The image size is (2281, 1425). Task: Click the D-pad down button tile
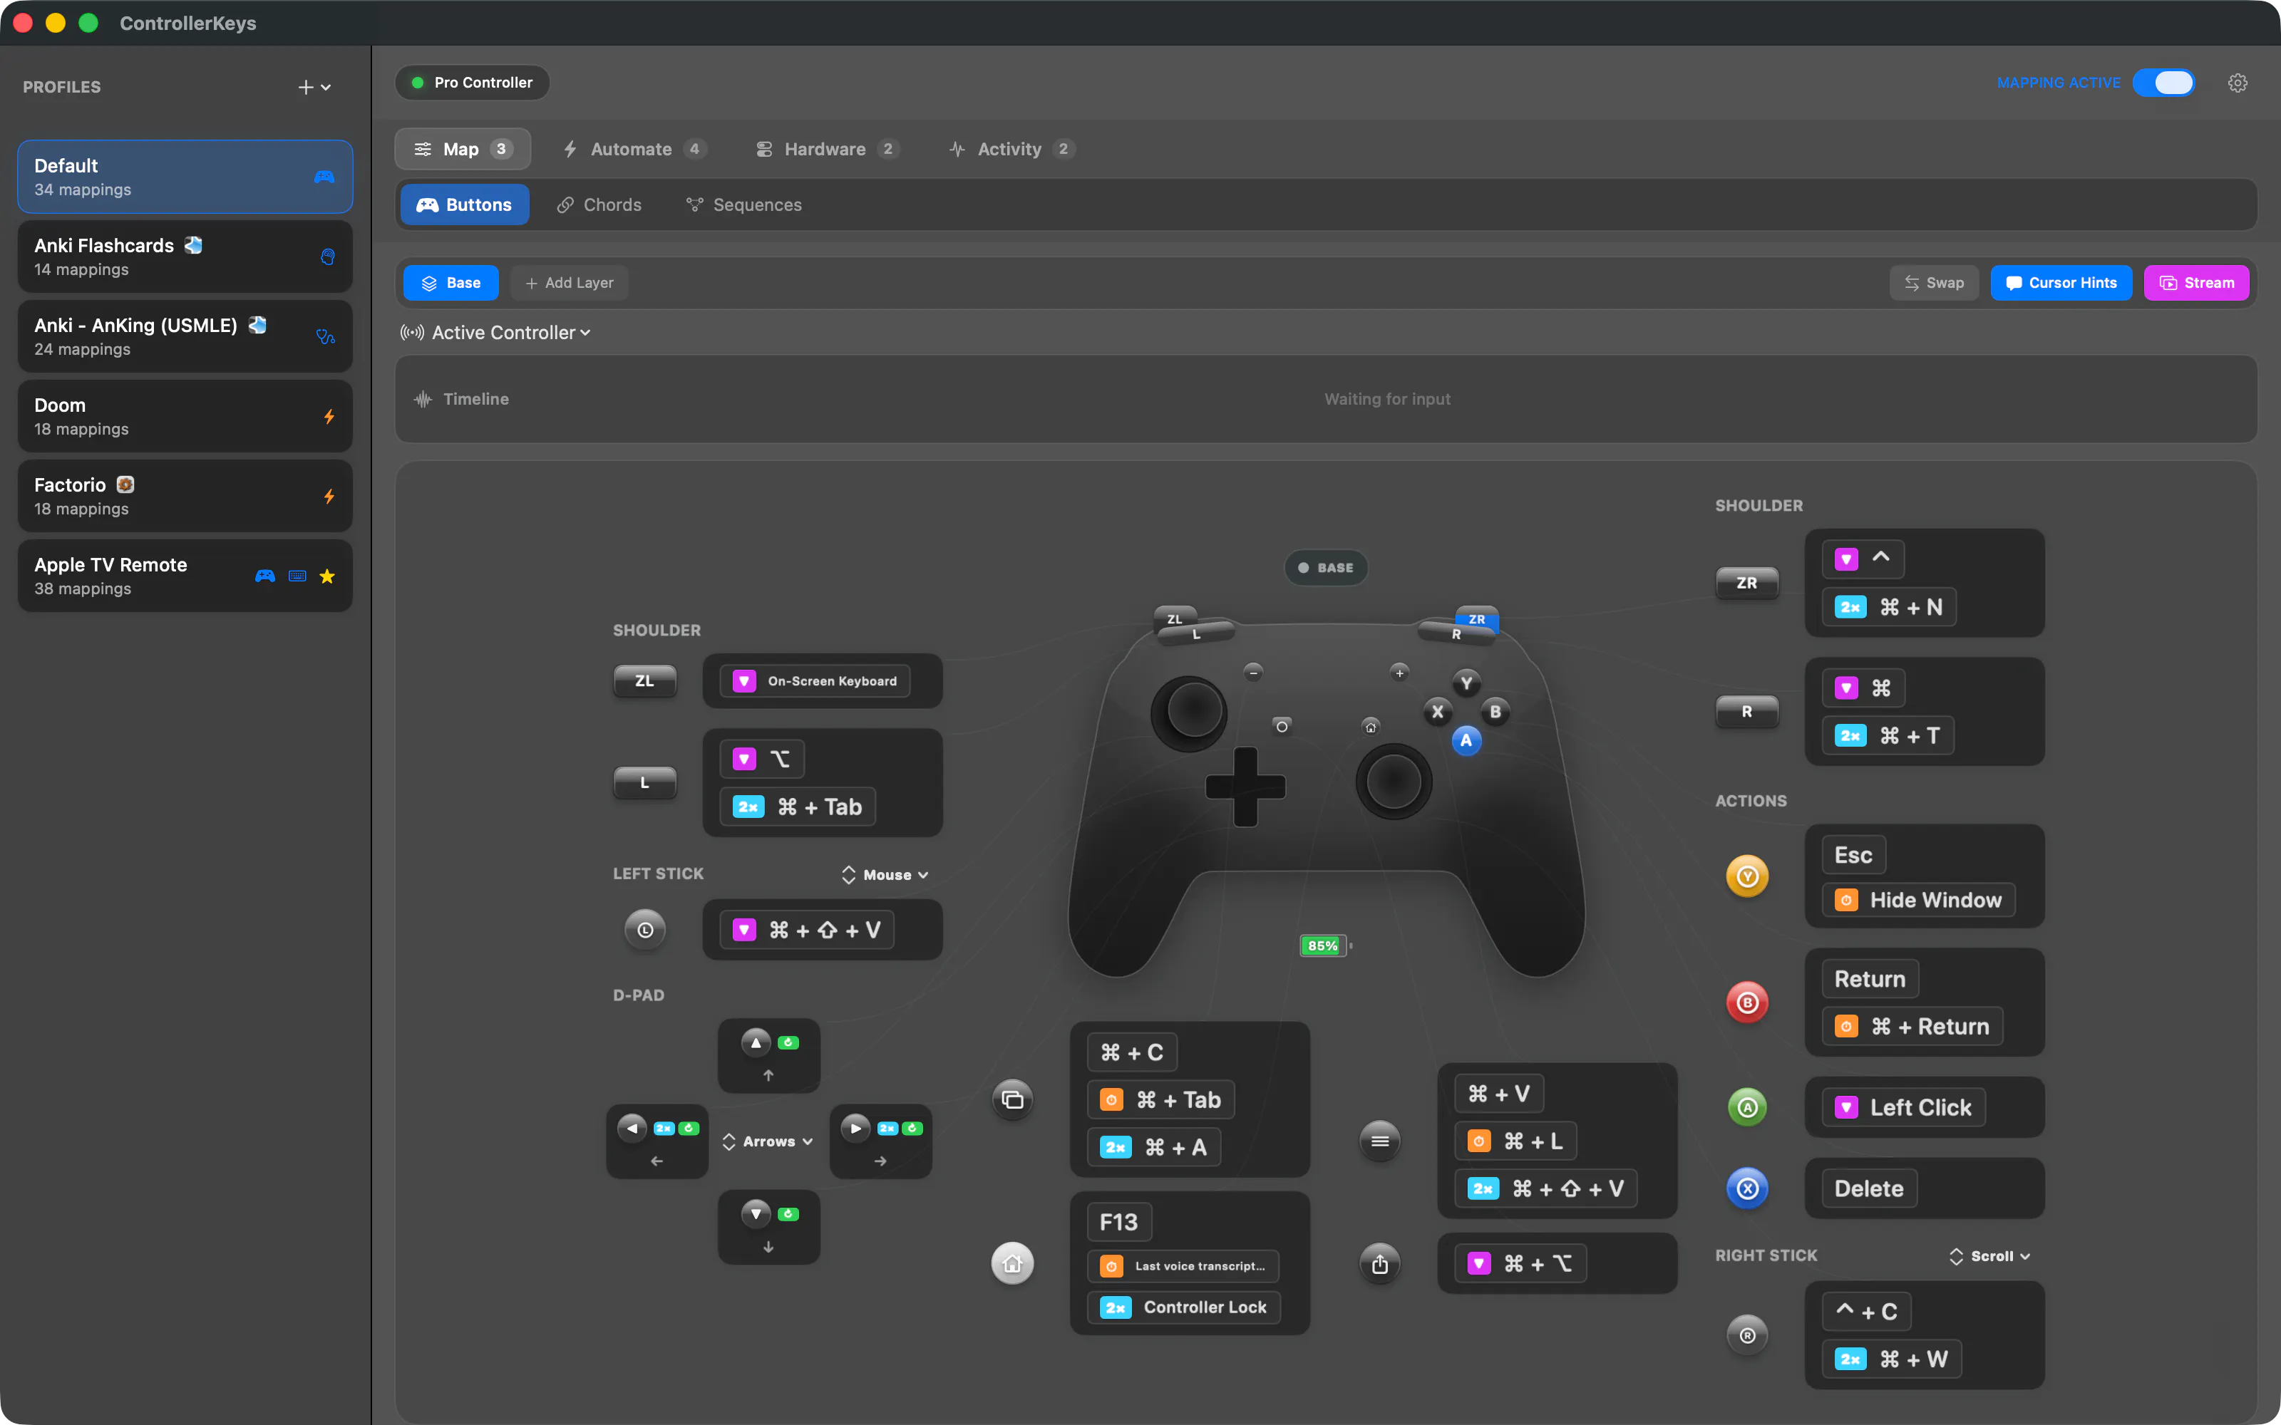click(768, 1227)
